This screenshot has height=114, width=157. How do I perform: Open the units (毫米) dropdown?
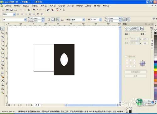(84, 19)
